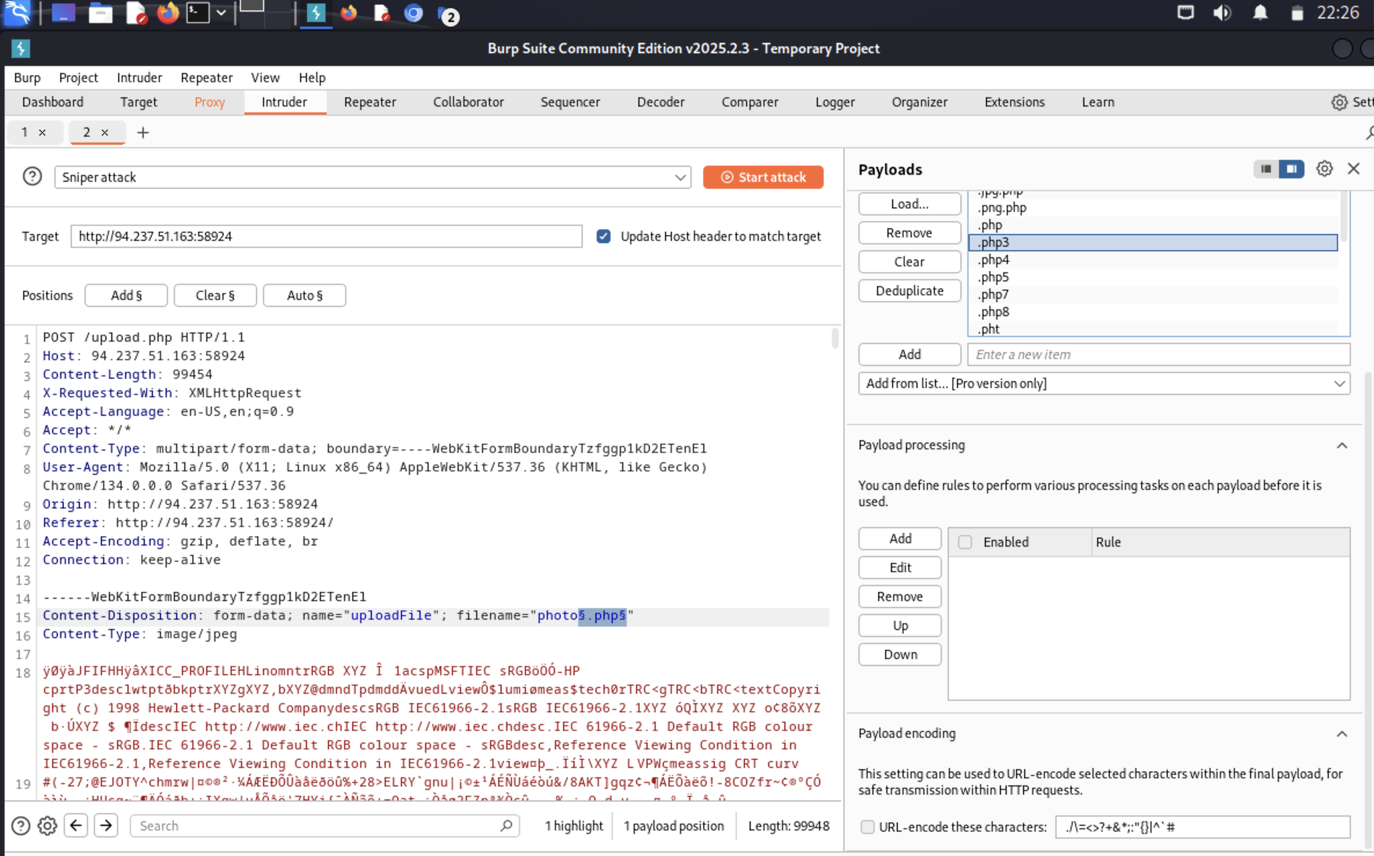Switch to the Sequencer tab

(571, 103)
